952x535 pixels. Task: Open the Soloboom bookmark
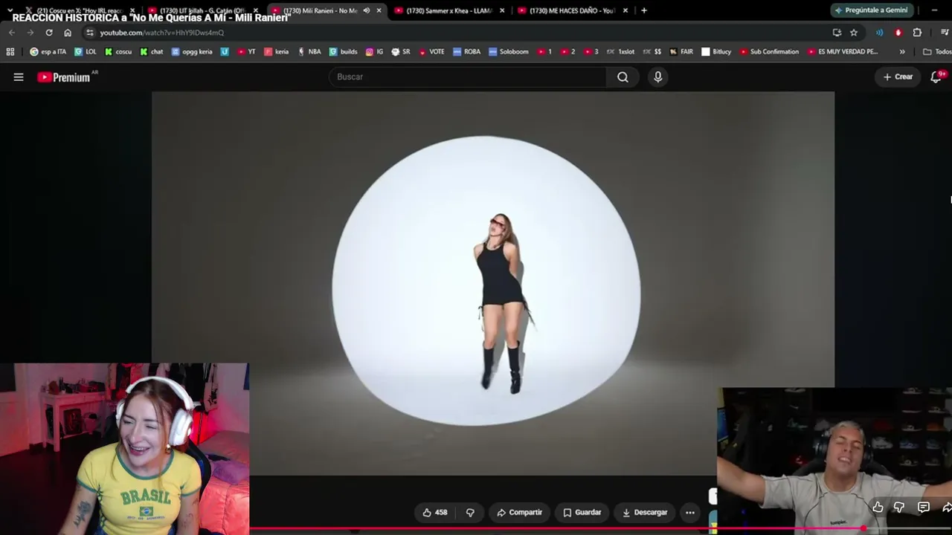(x=509, y=51)
